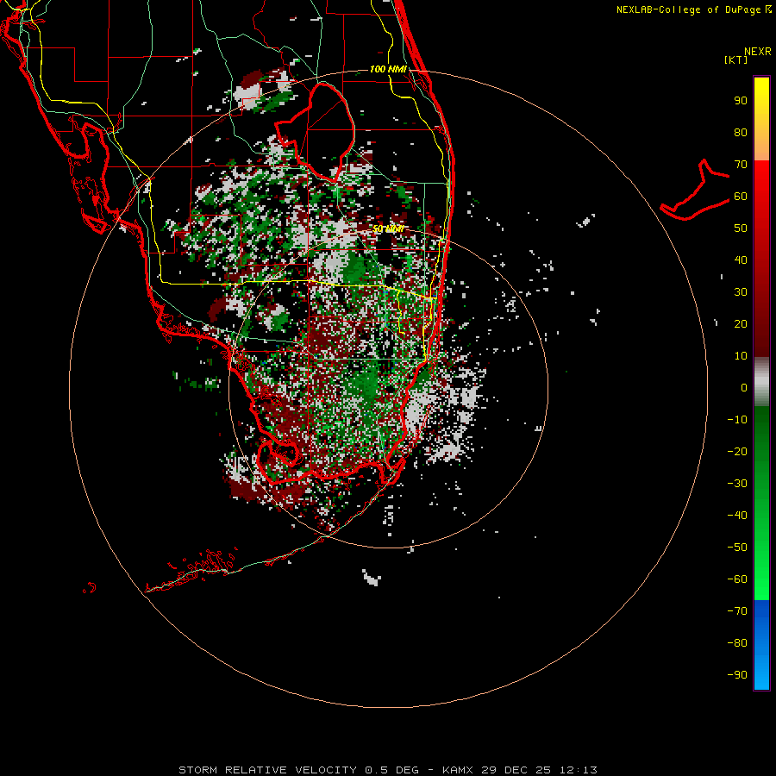
Task: Select the -70 value on the velocity scale
Action: point(737,611)
